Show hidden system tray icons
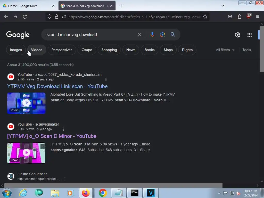The image size is (264, 198). pyautogui.click(x=219, y=193)
